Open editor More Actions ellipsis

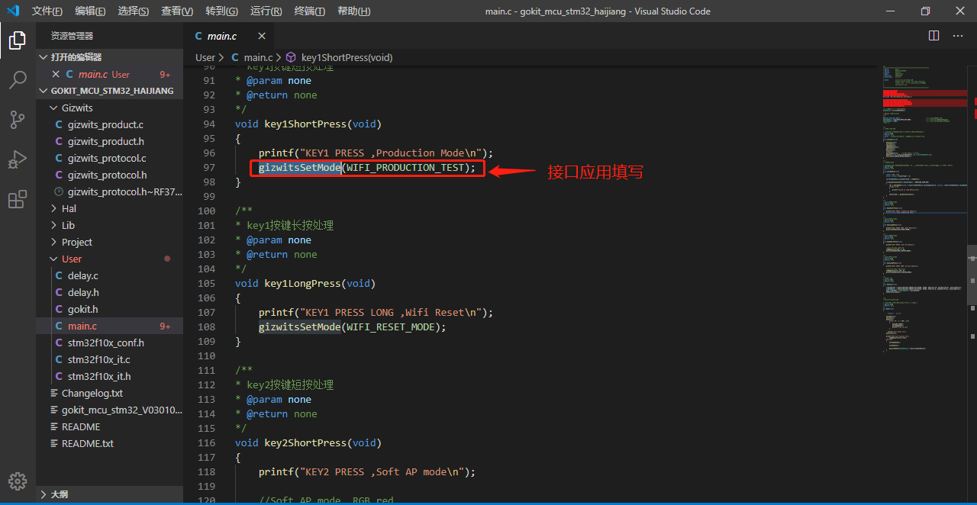957,36
